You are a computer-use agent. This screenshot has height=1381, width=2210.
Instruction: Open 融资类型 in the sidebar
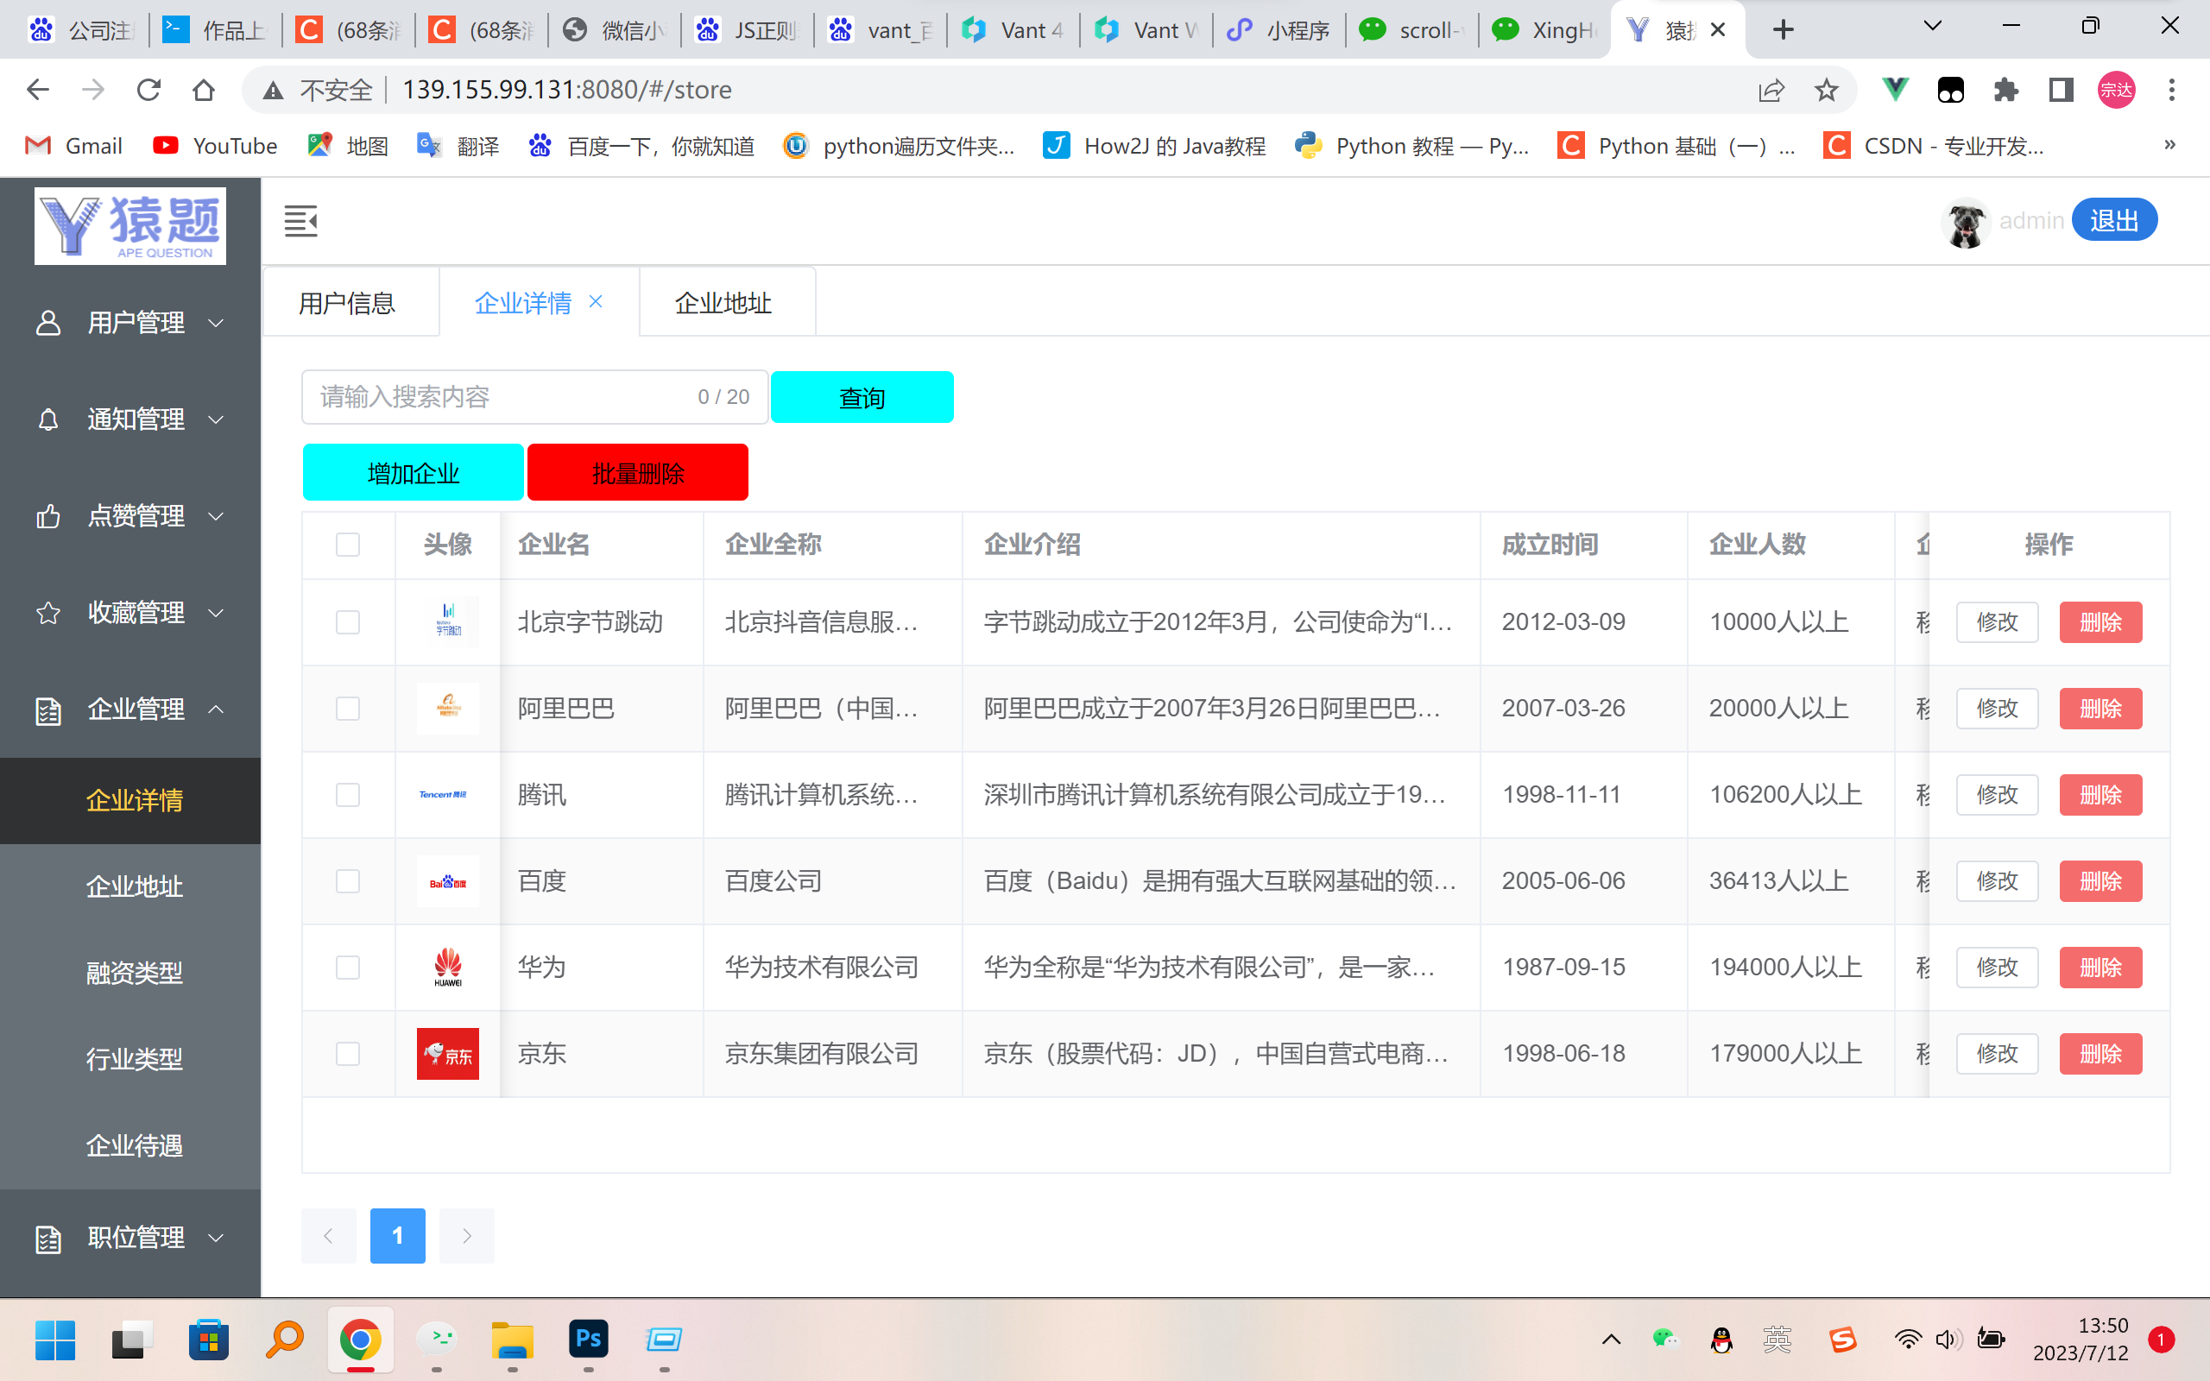click(130, 974)
